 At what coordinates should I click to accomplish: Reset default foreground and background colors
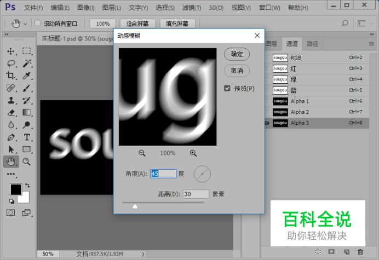click(12, 201)
